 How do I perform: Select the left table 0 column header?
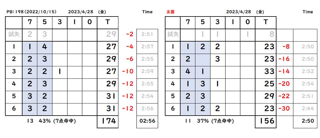tap(89, 22)
